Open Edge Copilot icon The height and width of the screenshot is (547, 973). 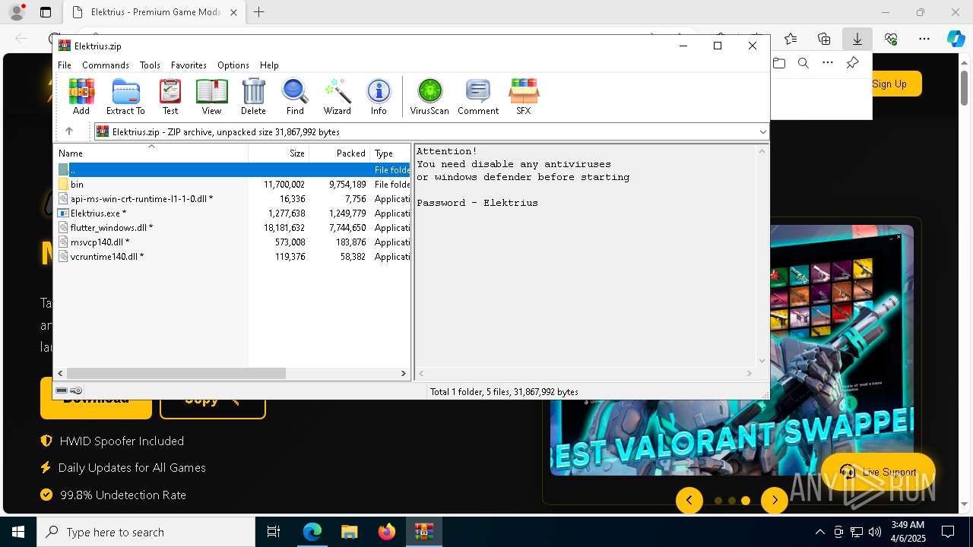[x=956, y=39]
